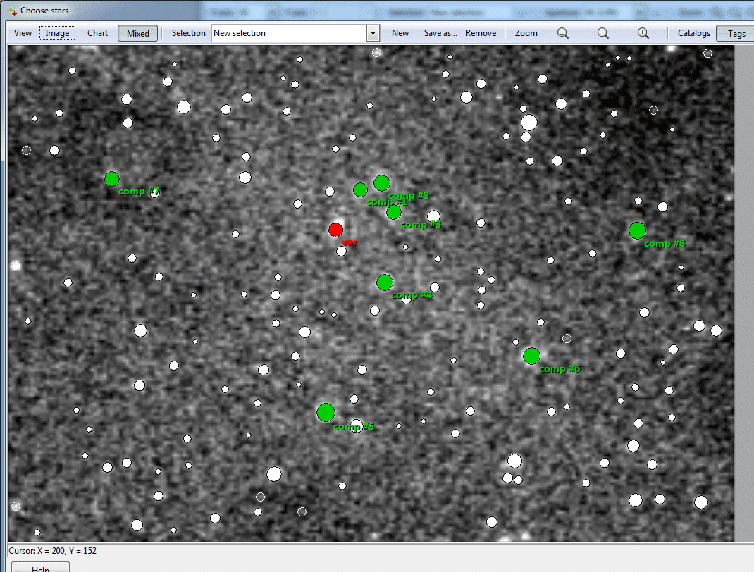Remove the current selection

(481, 33)
